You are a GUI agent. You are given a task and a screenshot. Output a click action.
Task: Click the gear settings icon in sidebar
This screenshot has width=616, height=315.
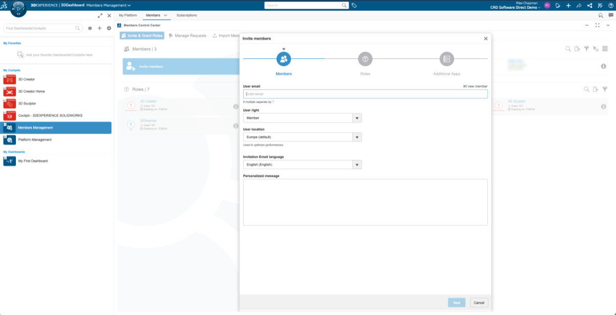click(x=109, y=28)
